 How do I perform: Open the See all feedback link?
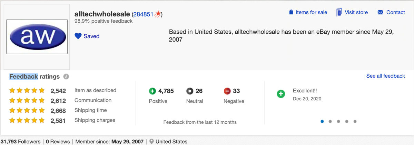[x=386, y=76]
